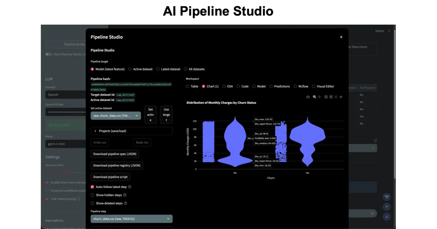The image size is (437, 229).
Task: Open the gpt-4.1-mini model dropdown
Action: click(x=66, y=144)
